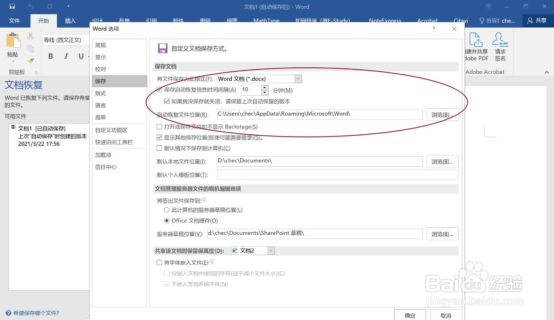Click the Create and Share Adobe PDF icon
Viewport: 554px width, 320px height.
[476, 40]
